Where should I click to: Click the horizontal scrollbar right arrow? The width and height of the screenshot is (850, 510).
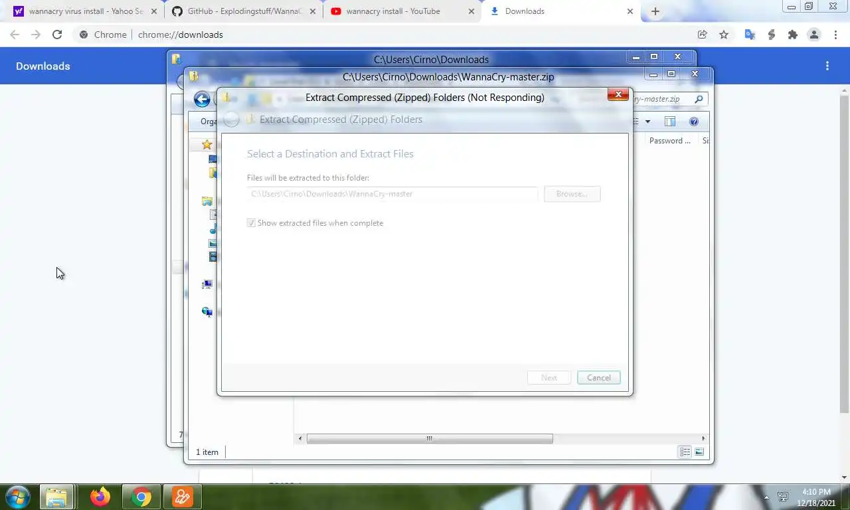click(703, 438)
